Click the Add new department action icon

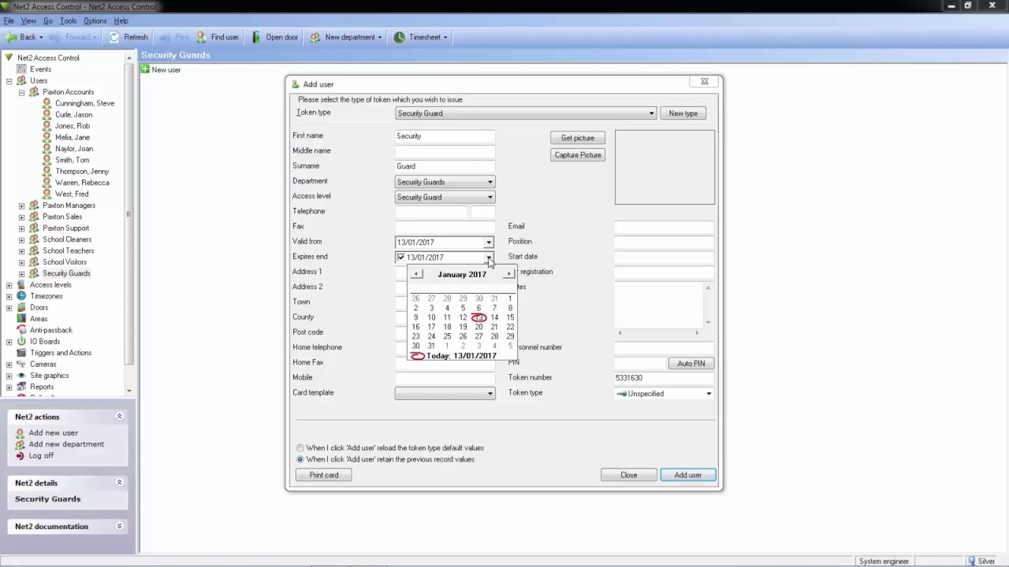[x=20, y=444]
